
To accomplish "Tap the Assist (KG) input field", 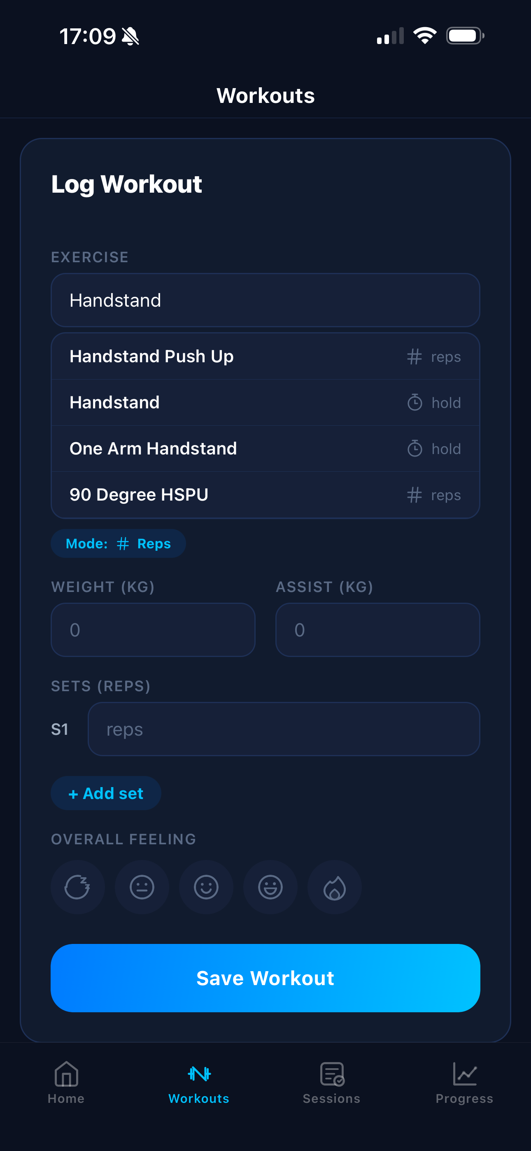I will click(x=378, y=629).
